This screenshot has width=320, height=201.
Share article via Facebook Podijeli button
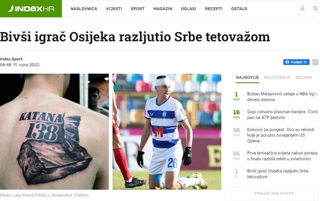click(296, 62)
